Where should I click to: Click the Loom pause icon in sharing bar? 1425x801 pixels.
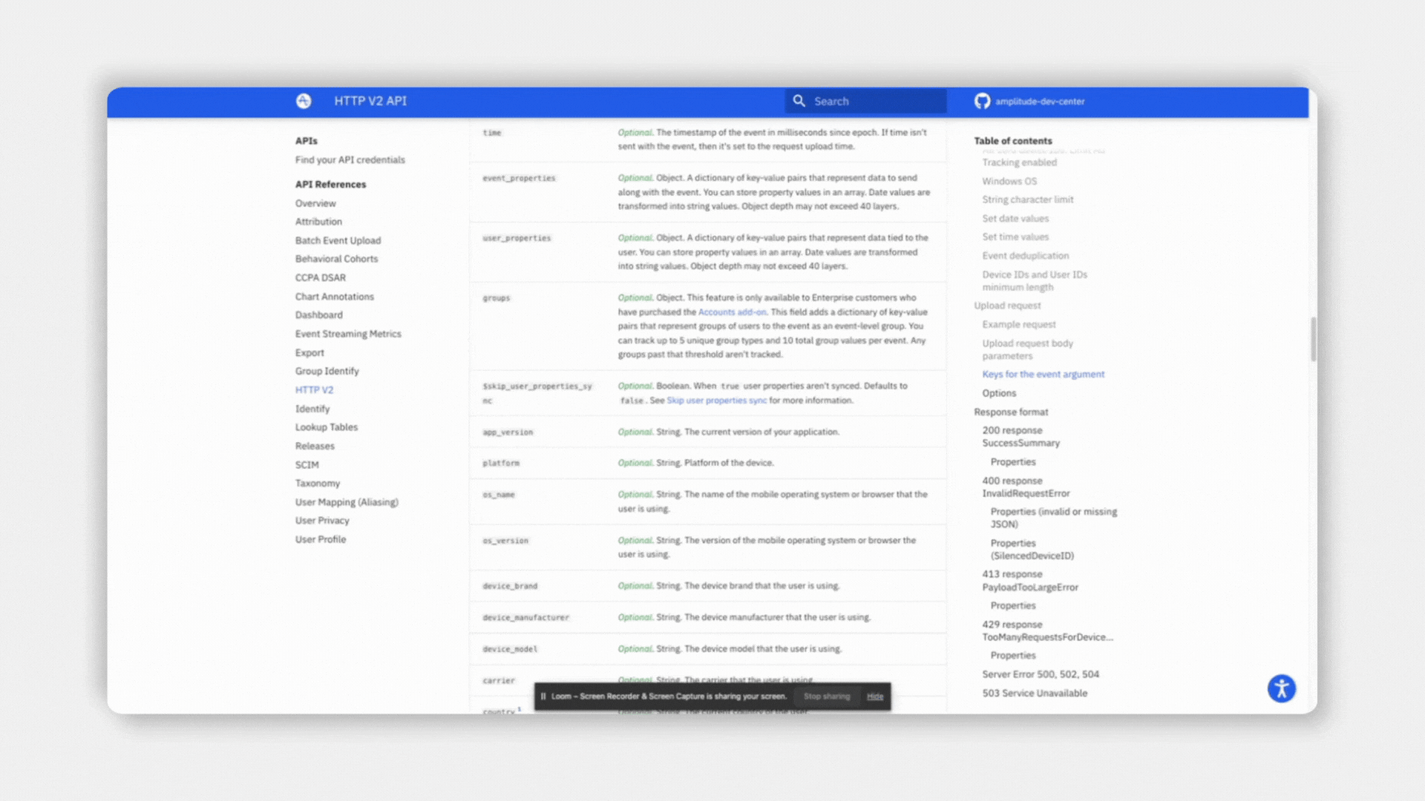click(543, 696)
